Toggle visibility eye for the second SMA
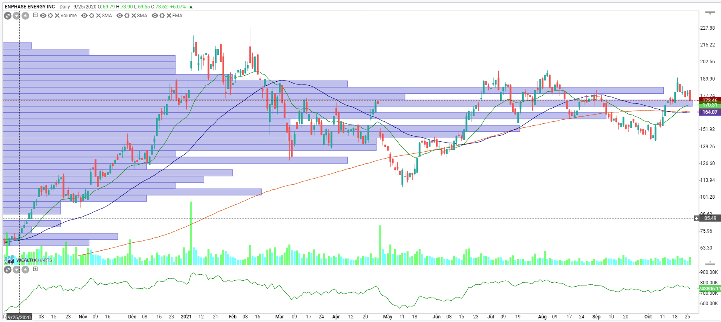 120,16
